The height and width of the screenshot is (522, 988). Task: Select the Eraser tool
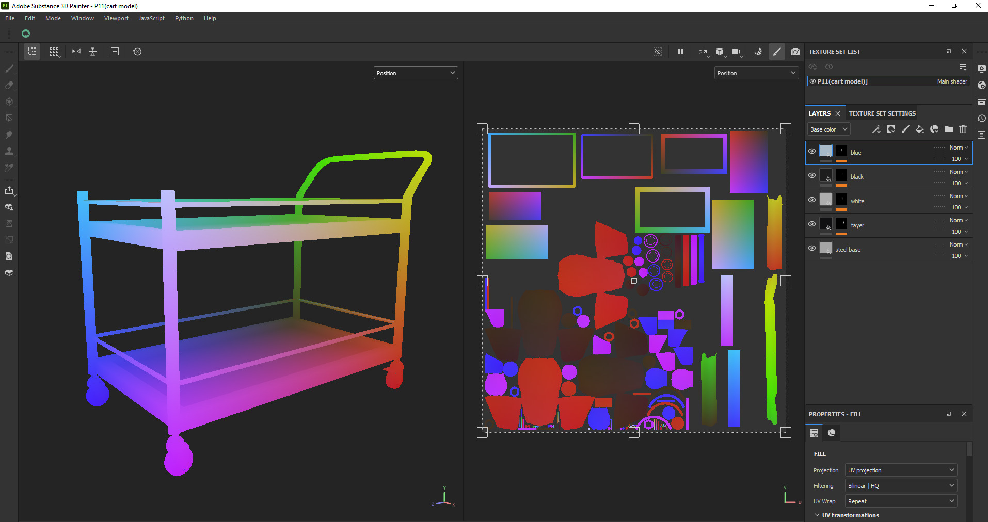coord(9,85)
